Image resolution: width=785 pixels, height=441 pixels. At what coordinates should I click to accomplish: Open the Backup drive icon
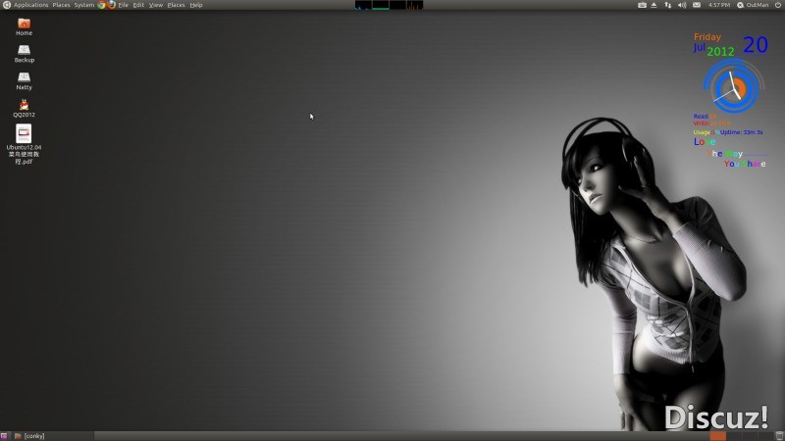point(24,50)
